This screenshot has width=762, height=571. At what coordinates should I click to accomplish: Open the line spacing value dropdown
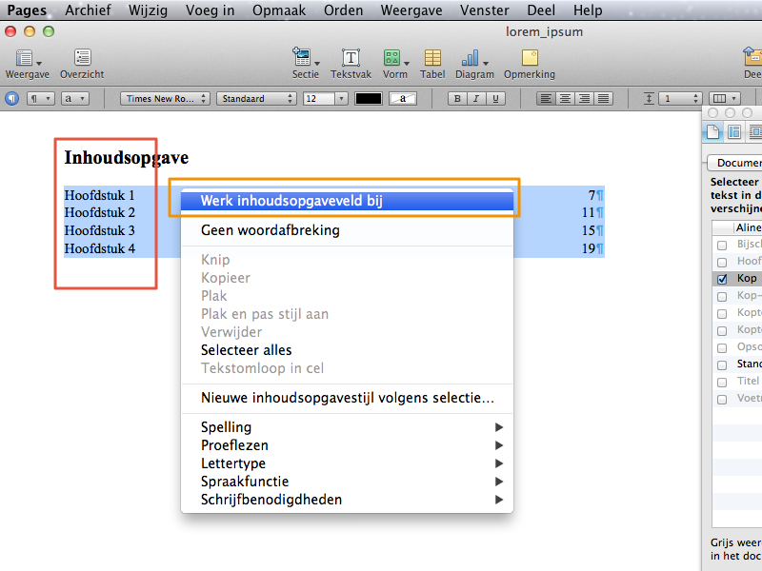click(680, 99)
